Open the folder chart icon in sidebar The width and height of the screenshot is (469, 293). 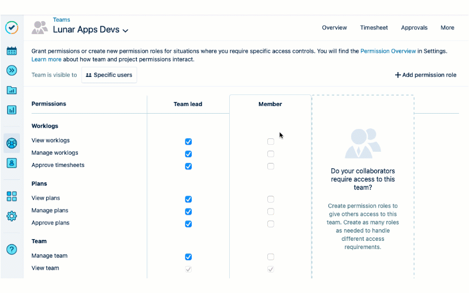(x=12, y=90)
